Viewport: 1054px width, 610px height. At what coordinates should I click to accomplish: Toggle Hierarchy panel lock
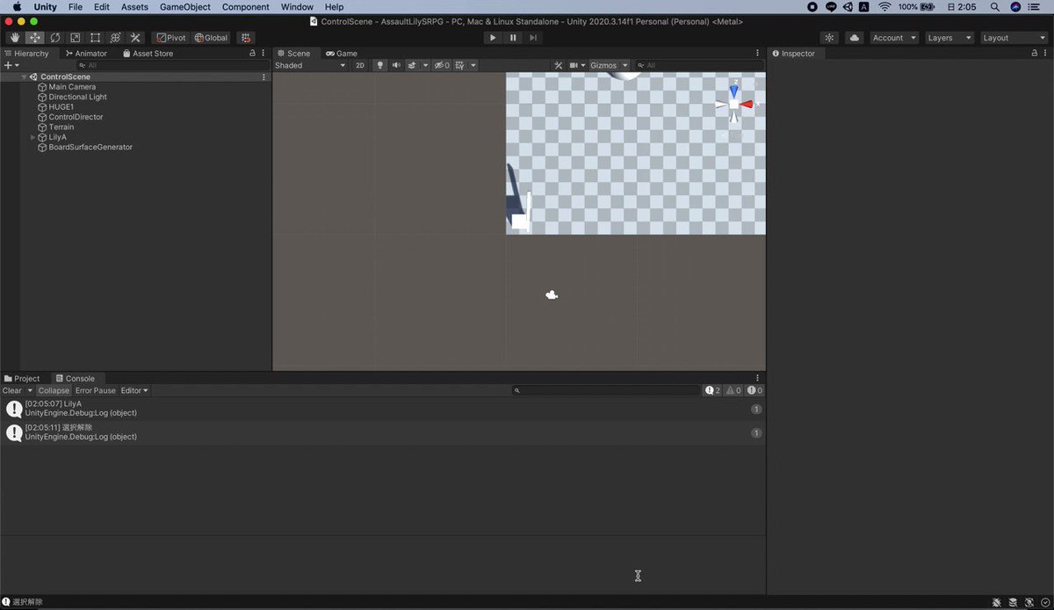(x=253, y=54)
